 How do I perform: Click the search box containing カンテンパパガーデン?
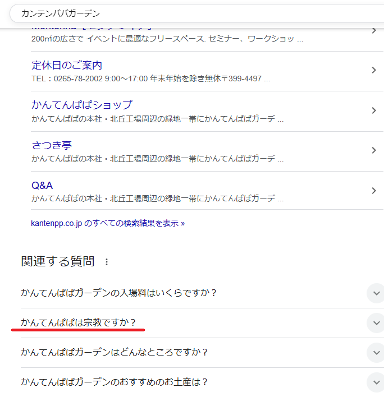coord(196,13)
